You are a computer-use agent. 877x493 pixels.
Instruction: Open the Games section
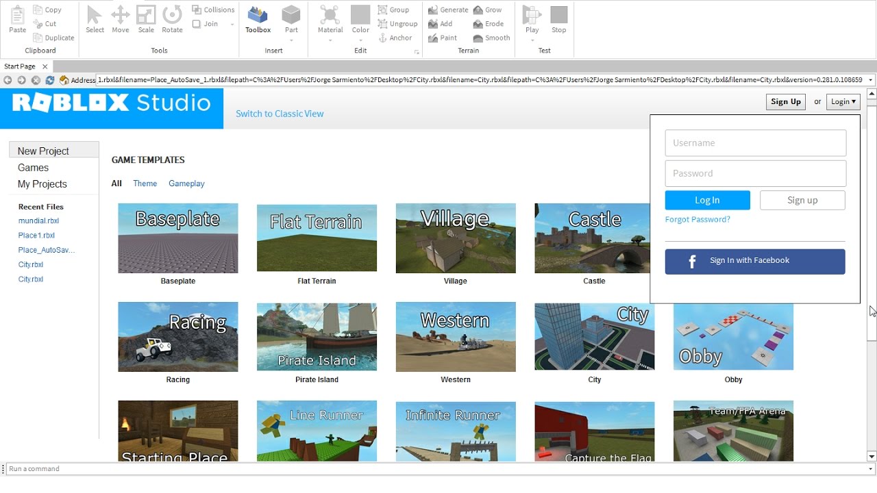tap(33, 168)
